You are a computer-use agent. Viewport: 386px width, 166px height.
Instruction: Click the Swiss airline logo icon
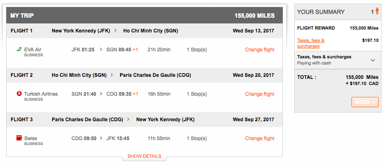[19, 138]
